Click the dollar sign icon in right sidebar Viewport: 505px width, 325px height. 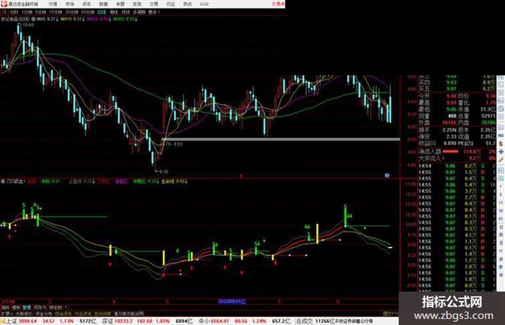[x=501, y=144]
